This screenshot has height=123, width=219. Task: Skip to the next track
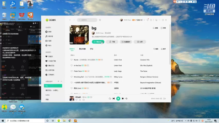(123, 99)
